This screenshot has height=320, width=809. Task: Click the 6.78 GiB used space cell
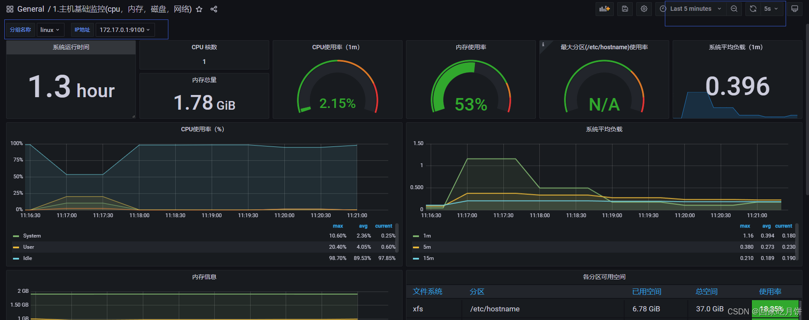pos(656,309)
